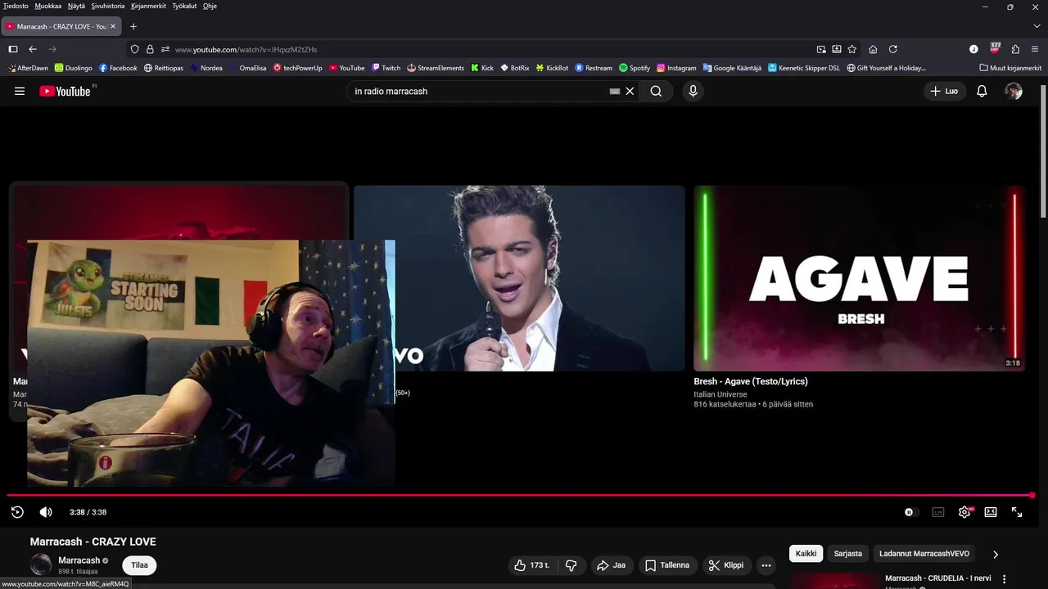
Task: Dislike the video
Action: tap(571, 565)
